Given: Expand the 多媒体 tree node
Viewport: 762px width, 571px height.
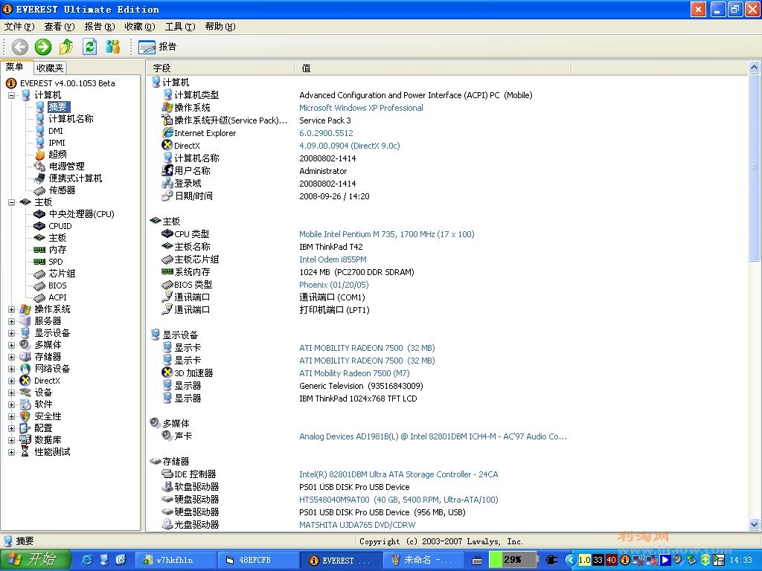Looking at the screenshot, I should pyautogui.click(x=11, y=345).
